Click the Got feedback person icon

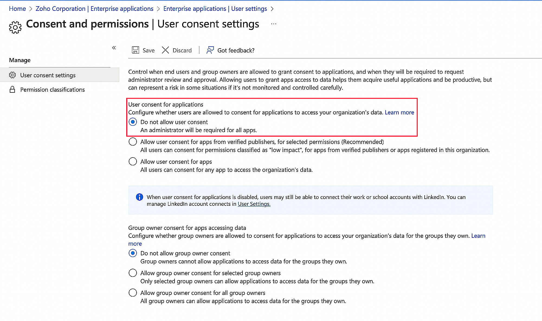point(210,50)
